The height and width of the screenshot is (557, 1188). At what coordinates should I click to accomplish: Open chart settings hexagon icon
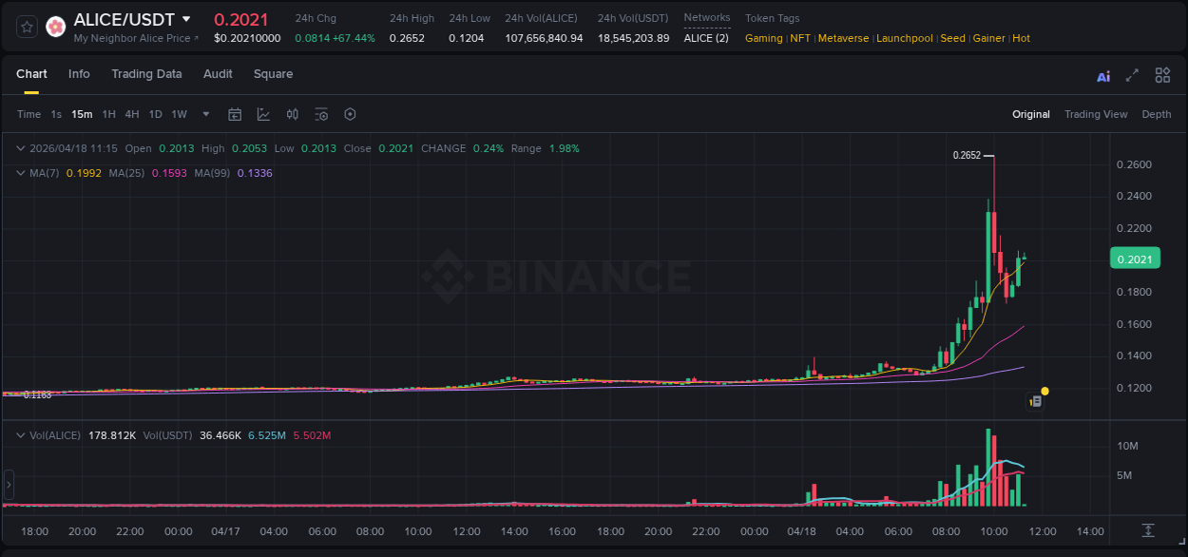pos(350,114)
